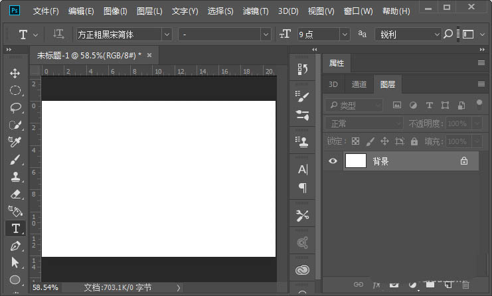This screenshot has height=296, width=492.
Task: Click the search magnifier icon
Action: (448, 34)
